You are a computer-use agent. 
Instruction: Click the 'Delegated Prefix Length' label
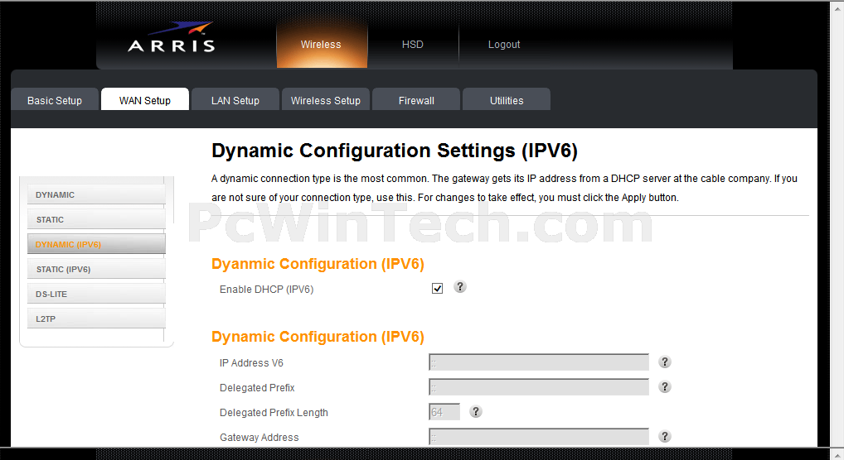[274, 413]
